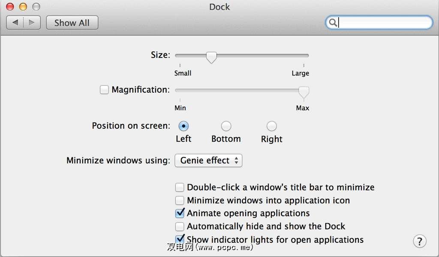Click the back arrow navigation button

click(15, 23)
